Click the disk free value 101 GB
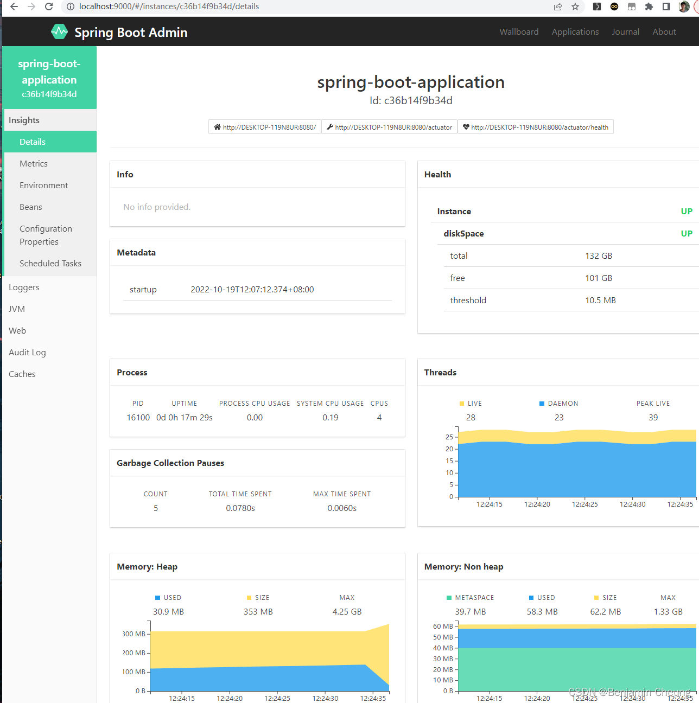 (599, 278)
